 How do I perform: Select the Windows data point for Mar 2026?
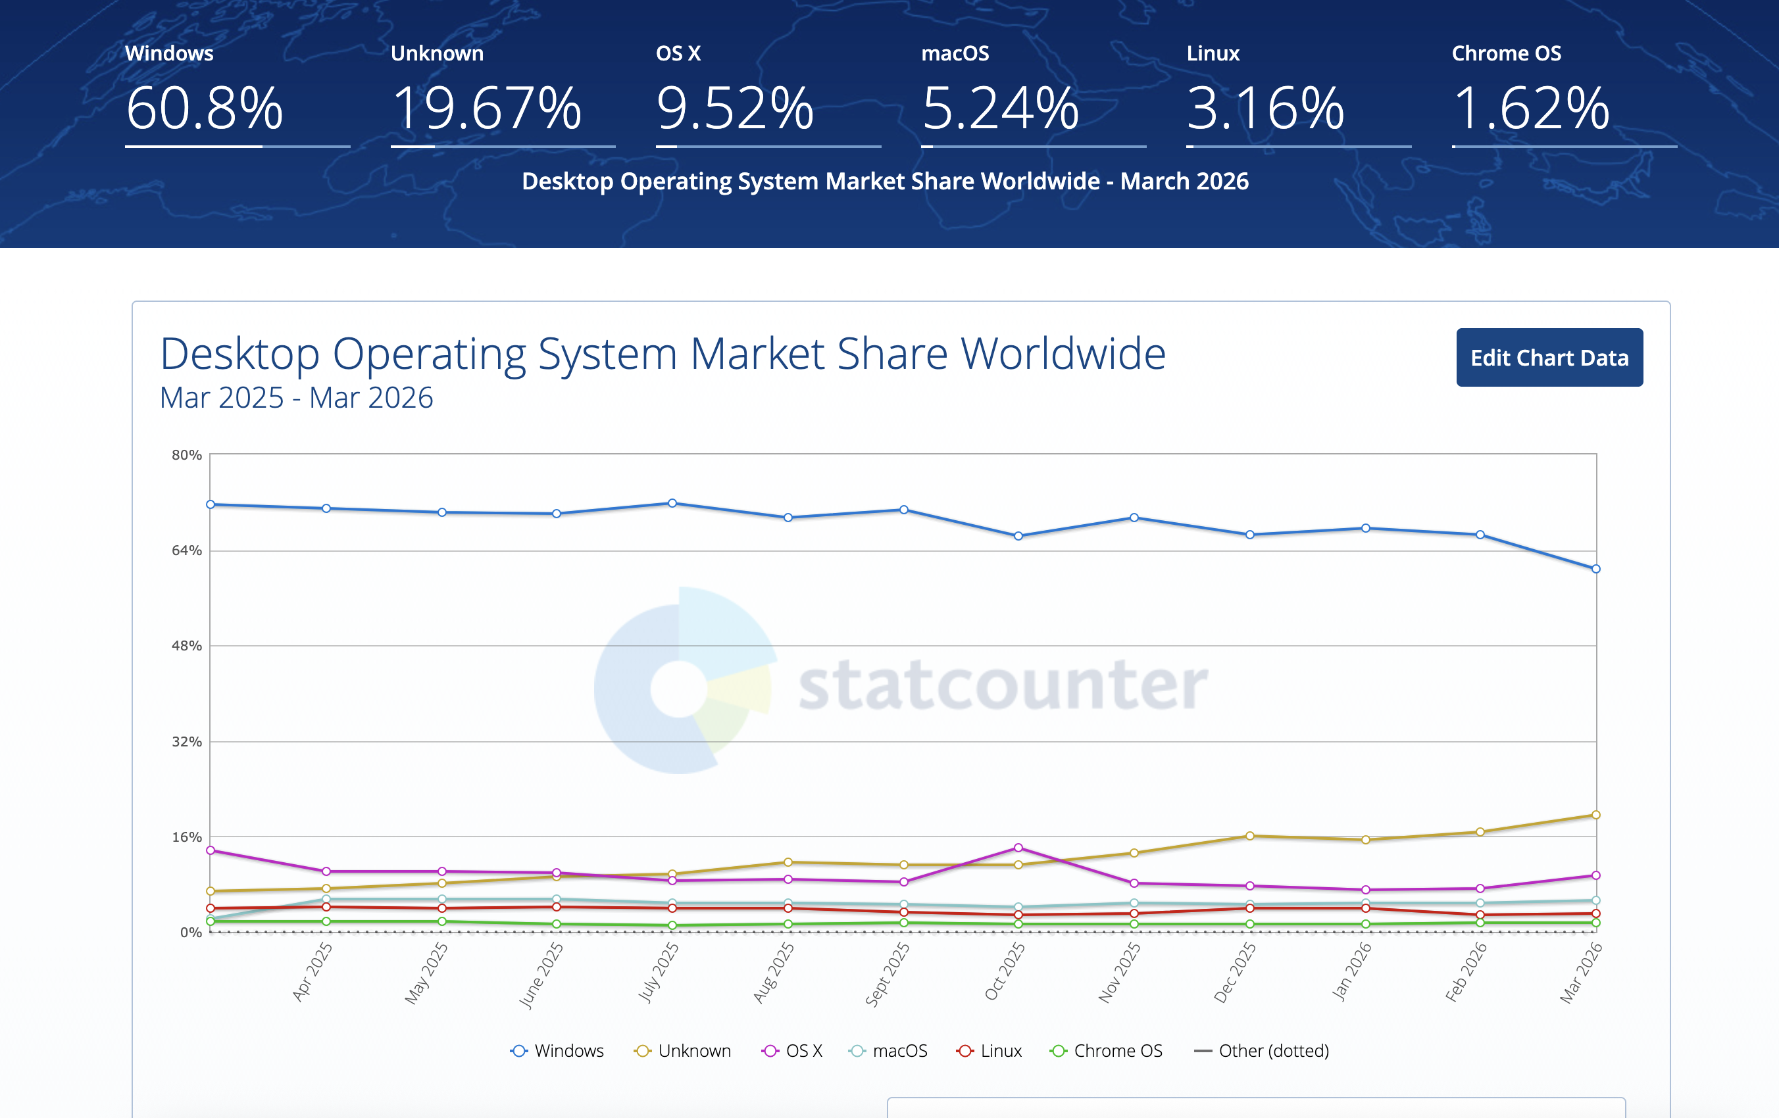pos(1596,569)
